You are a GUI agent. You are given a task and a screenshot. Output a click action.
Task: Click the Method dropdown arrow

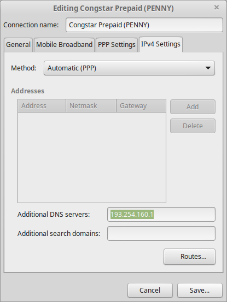208,68
